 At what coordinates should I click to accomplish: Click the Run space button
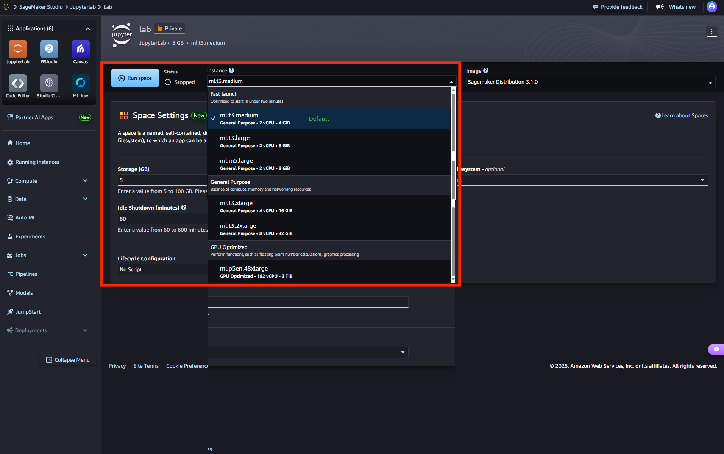coord(135,78)
